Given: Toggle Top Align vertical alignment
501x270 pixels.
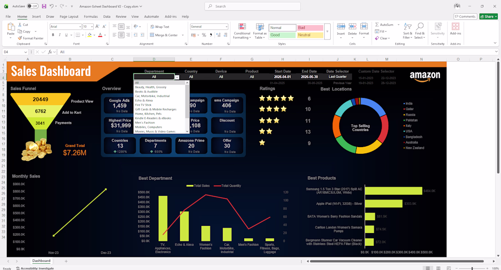Looking at the screenshot, I should pos(114,27).
